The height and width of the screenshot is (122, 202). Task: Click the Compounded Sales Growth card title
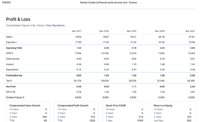click(x=25, y=106)
